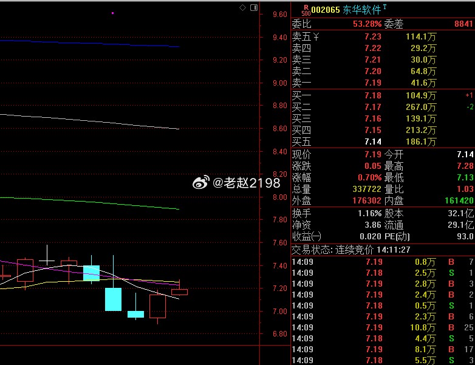This screenshot has width=475, height=365.
Task: Click the 涨幅 value 0.70%
Action: pyautogui.click(x=369, y=177)
